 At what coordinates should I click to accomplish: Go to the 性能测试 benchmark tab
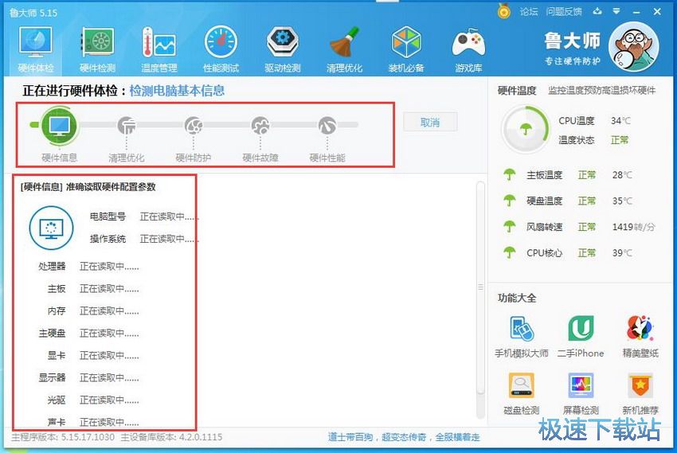tap(221, 49)
